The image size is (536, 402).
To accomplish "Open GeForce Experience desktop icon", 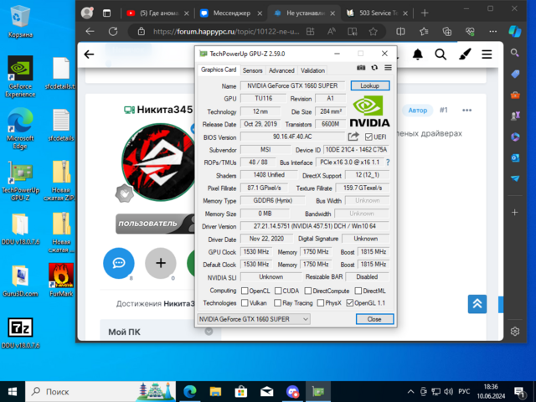I will point(20,77).
